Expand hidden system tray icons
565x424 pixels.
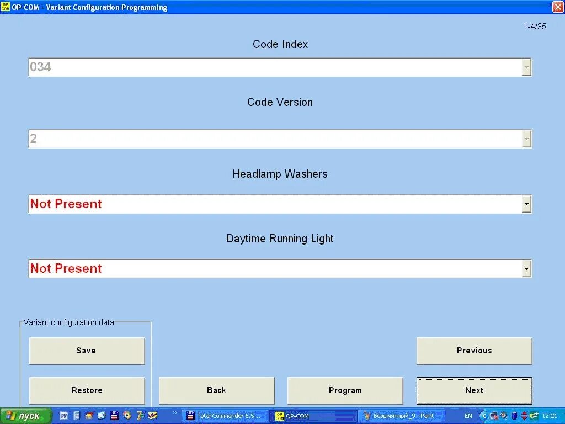483,416
